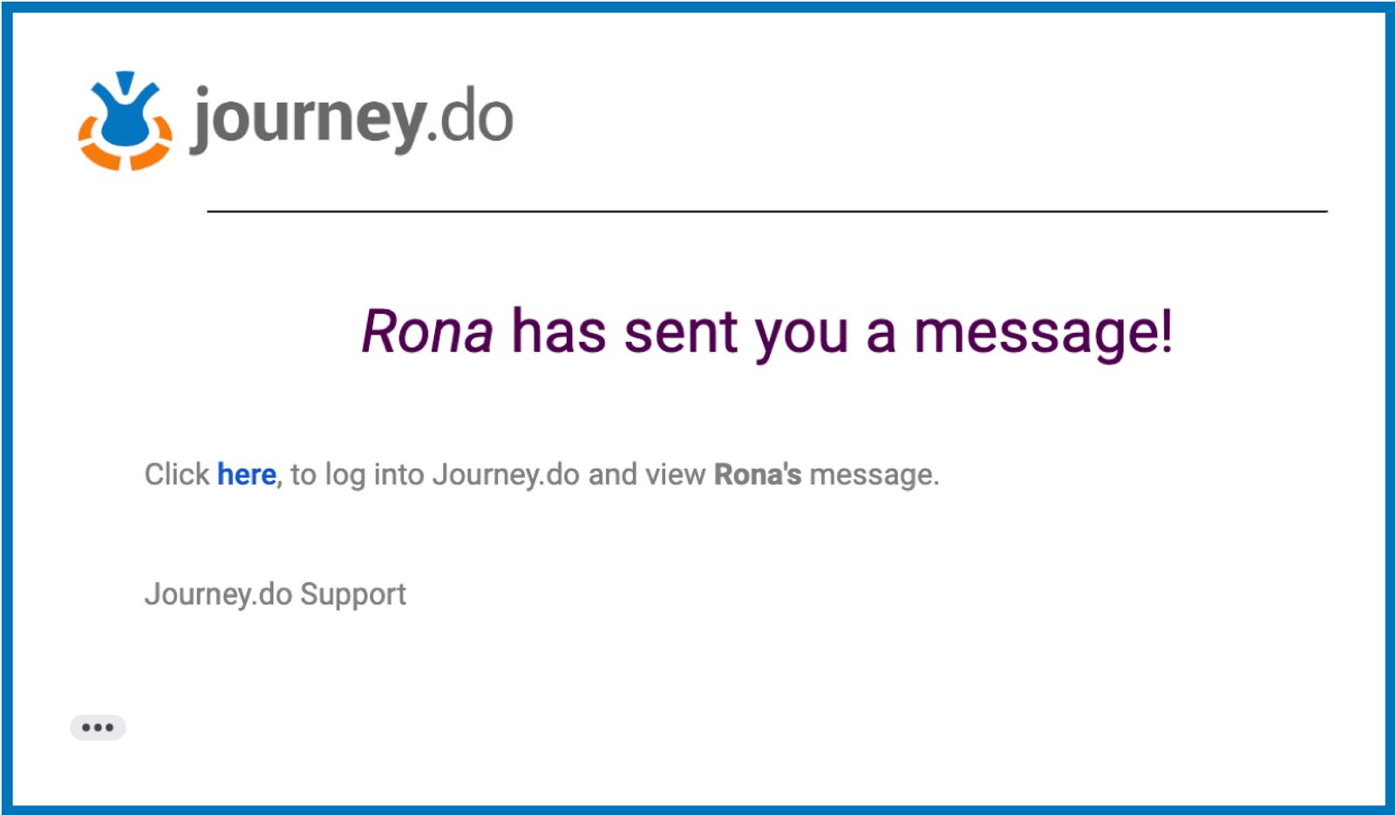
Task: Click the exclamation mark ending the heading
Action: click(x=1167, y=331)
